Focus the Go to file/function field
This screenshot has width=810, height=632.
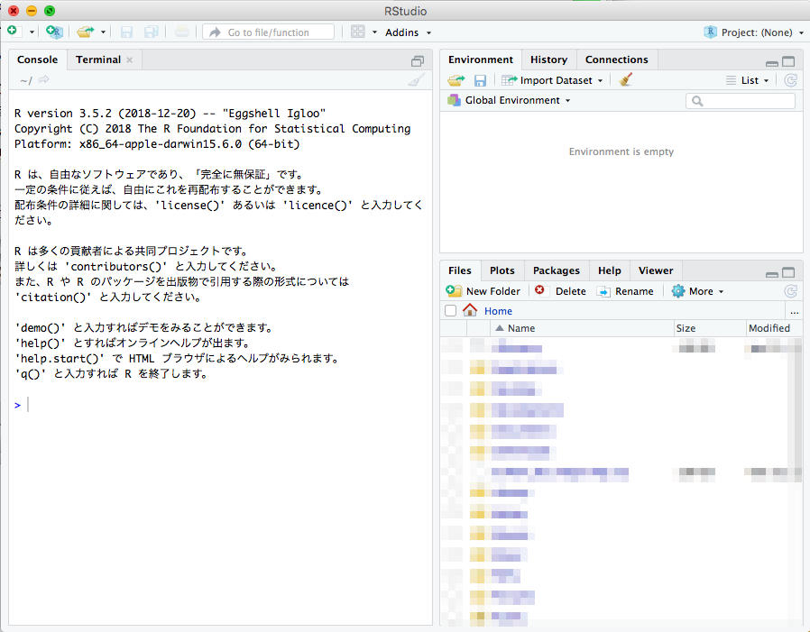point(268,32)
